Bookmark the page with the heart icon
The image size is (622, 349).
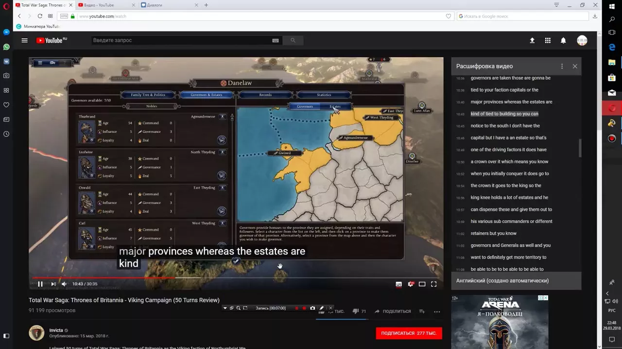point(449,16)
